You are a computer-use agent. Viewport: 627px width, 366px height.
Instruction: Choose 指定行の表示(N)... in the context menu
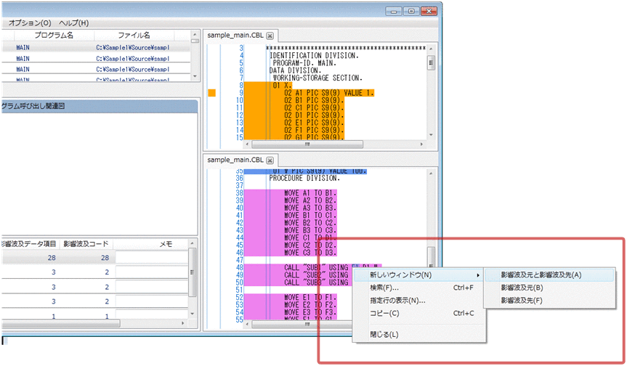coord(397,300)
